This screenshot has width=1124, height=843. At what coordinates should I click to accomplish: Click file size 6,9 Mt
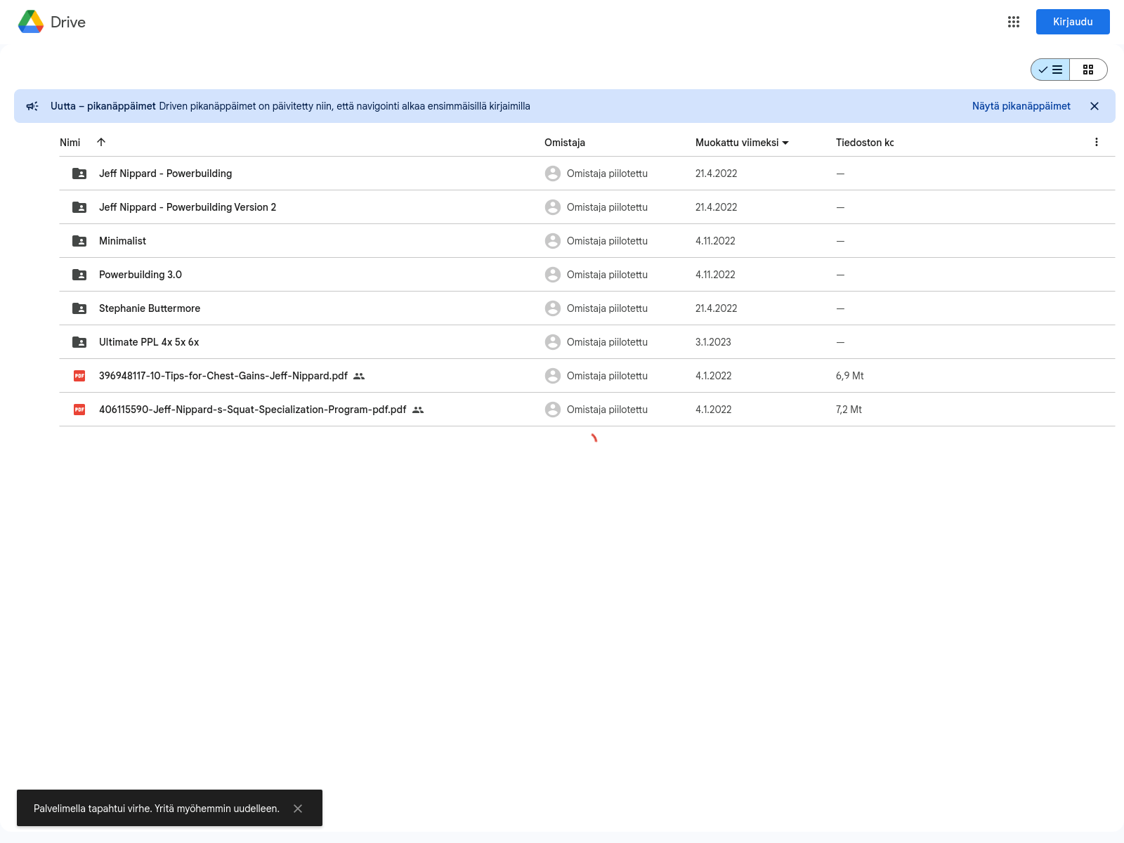point(850,376)
